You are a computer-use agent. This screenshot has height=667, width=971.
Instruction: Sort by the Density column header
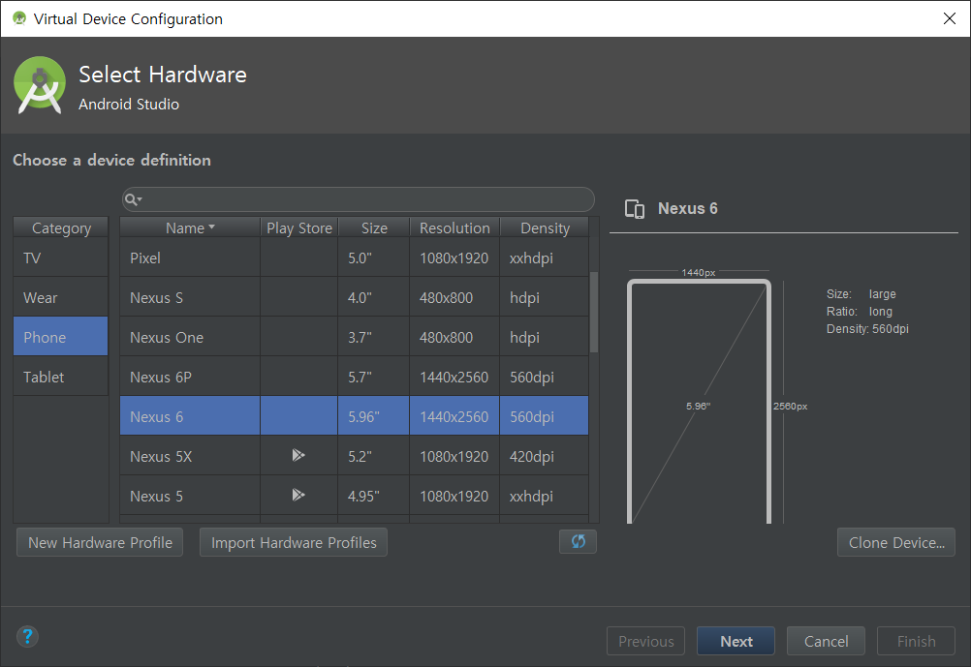545,227
